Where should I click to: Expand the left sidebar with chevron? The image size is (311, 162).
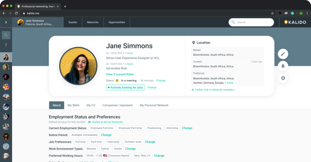pyautogui.click(x=6, y=22)
